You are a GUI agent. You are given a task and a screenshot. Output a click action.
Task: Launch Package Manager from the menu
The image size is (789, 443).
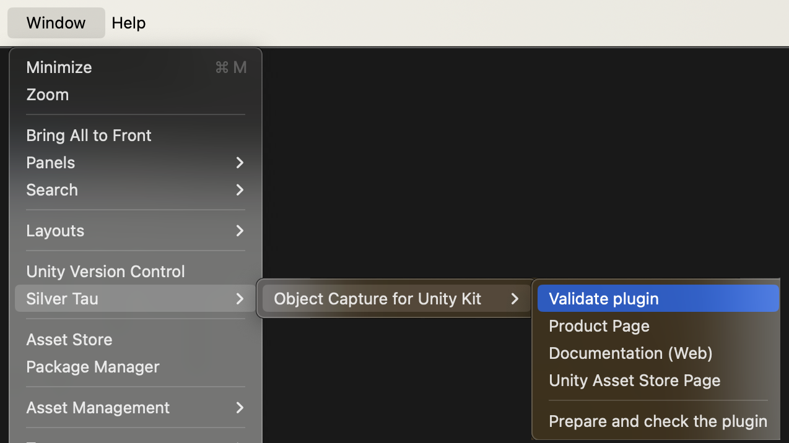pos(136,367)
